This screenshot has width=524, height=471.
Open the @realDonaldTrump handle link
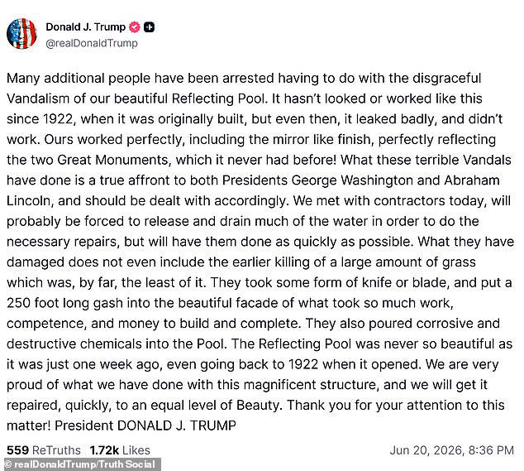click(x=92, y=43)
